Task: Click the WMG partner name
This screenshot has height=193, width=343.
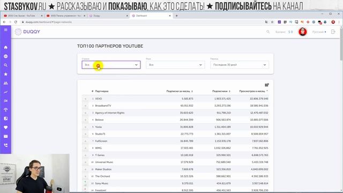Action: coord(99,148)
